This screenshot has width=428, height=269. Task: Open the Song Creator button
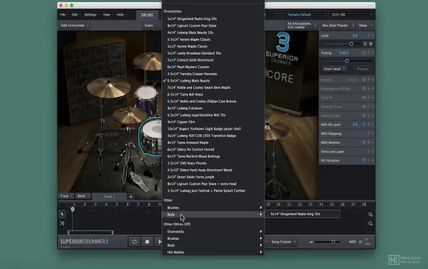click(x=283, y=242)
